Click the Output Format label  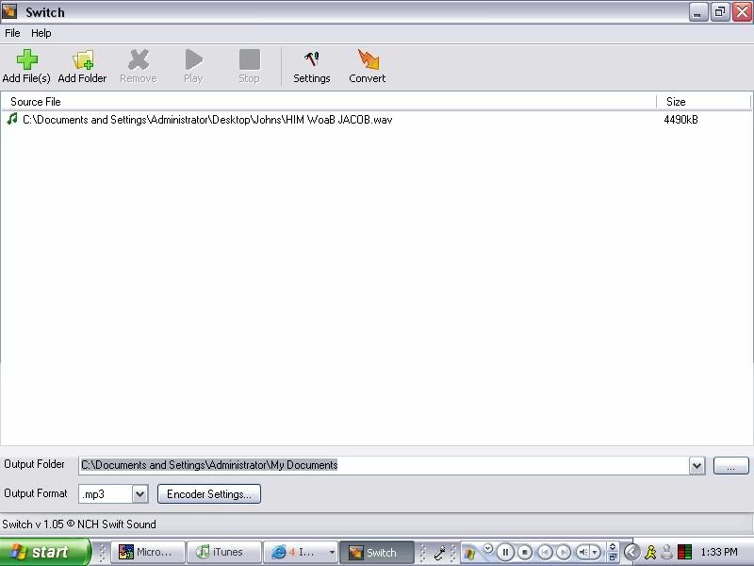click(x=36, y=493)
